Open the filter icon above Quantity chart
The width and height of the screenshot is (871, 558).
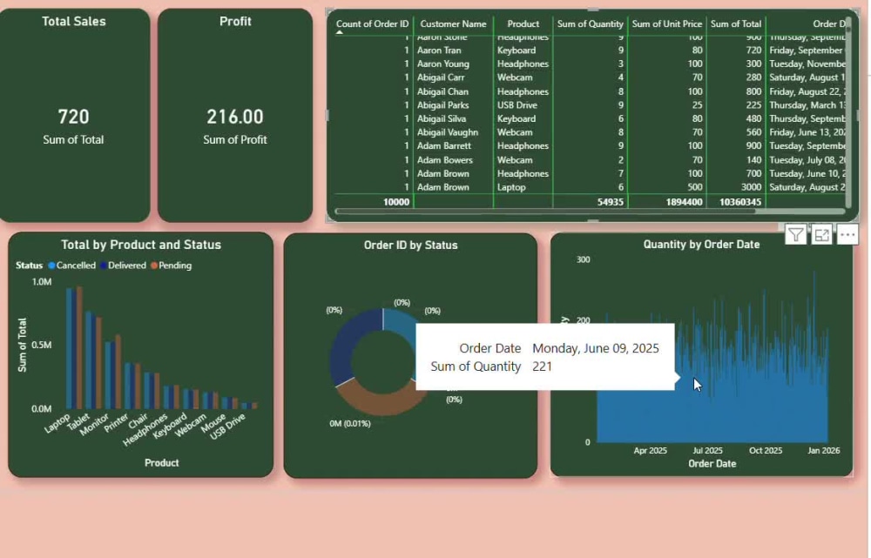click(795, 235)
